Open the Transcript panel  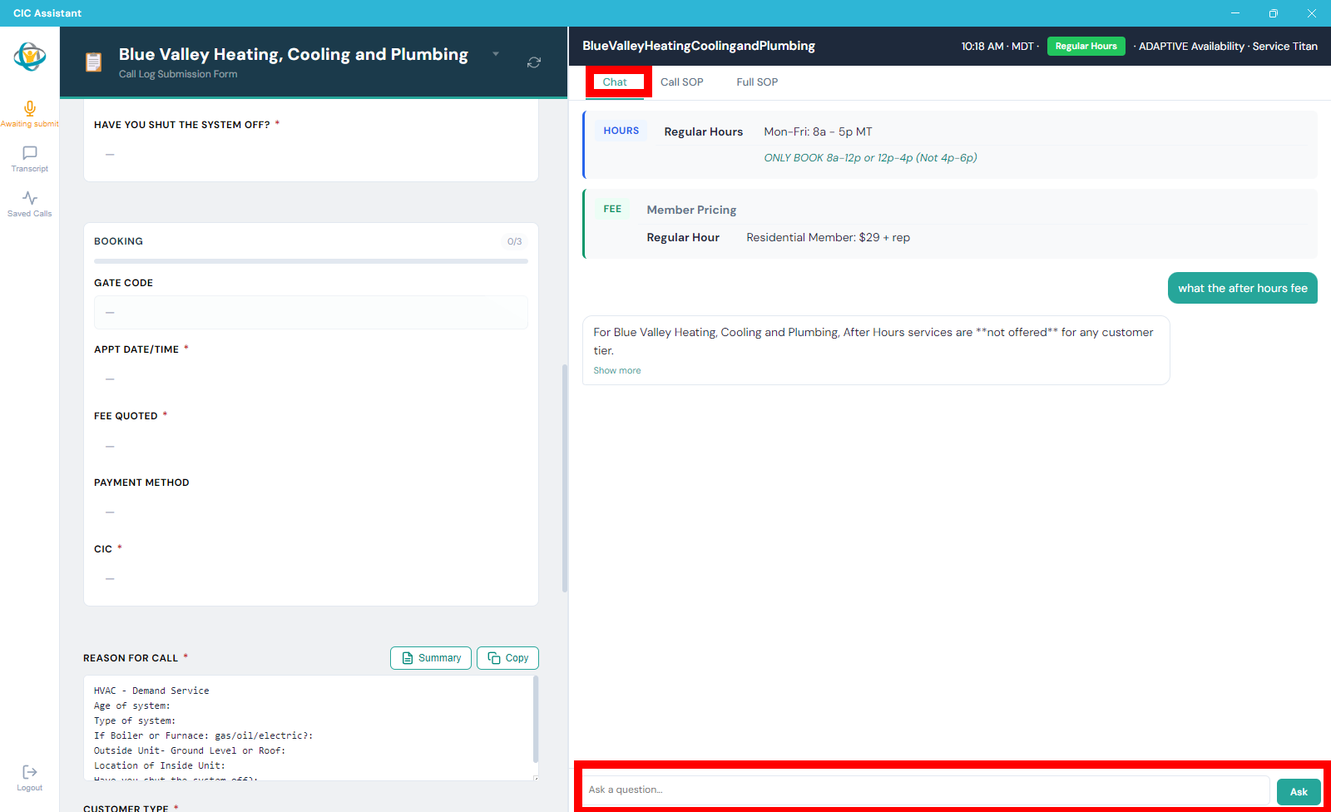click(x=30, y=158)
